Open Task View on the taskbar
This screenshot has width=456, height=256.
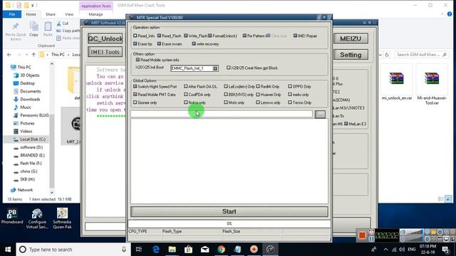point(139,250)
